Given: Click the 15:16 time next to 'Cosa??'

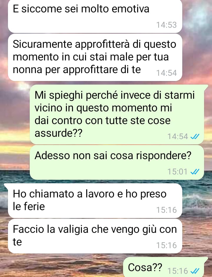Looking at the screenshot, I should 177,271.
